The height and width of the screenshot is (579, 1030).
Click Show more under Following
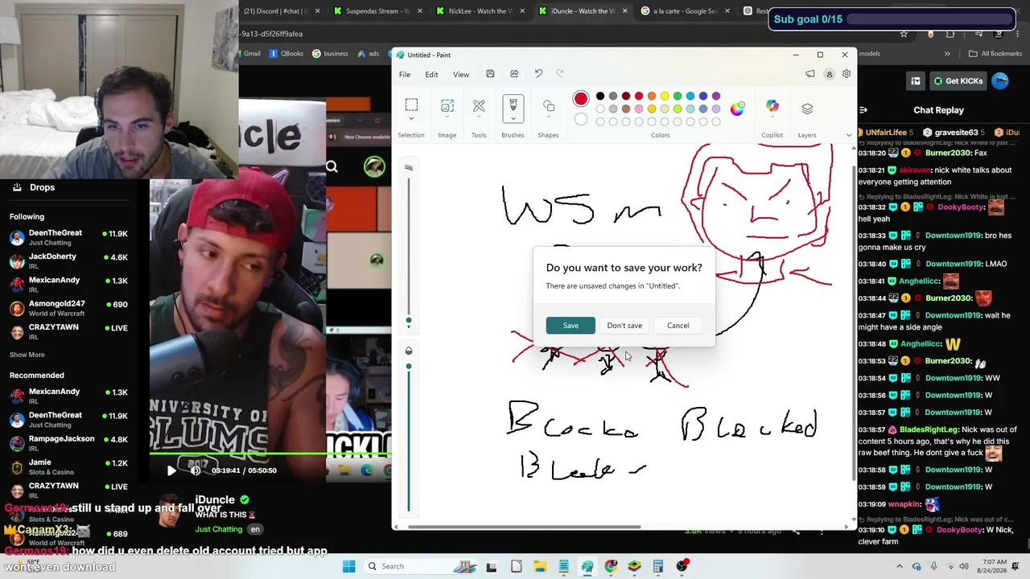(x=27, y=355)
